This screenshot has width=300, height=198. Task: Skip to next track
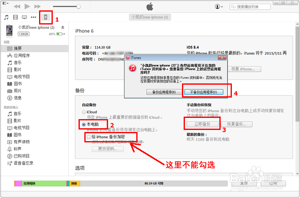[x=37, y=7]
